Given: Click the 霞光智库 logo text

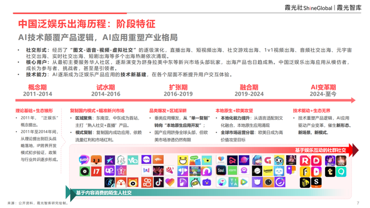Looking at the screenshot, I should [x=349, y=8].
